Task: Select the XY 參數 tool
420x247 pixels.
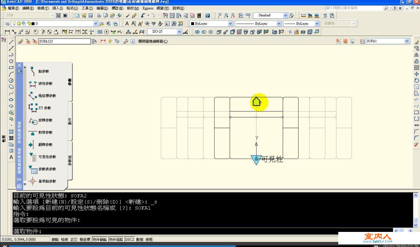Action: 39,108
